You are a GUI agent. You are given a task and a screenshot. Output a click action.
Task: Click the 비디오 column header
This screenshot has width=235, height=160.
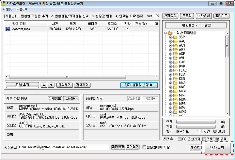[x=93, y=24]
